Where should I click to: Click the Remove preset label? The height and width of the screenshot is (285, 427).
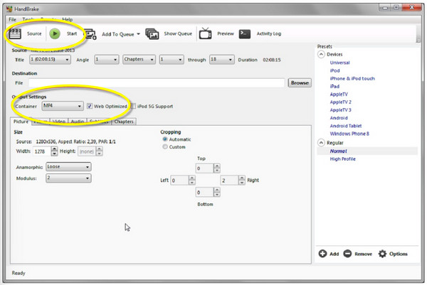[x=363, y=254]
